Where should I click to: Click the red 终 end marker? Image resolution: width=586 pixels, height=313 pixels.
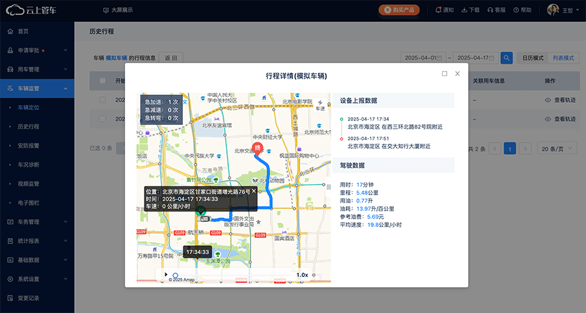pyautogui.click(x=257, y=149)
